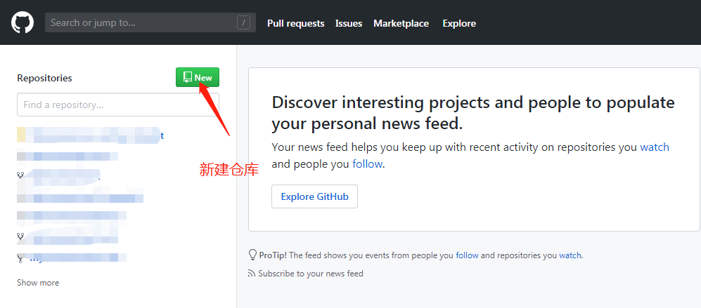Image resolution: width=701 pixels, height=308 pixels.
Task: Click the RSS icon beside Subscribe
Action: pyautogui.click(x=252, y=273)
